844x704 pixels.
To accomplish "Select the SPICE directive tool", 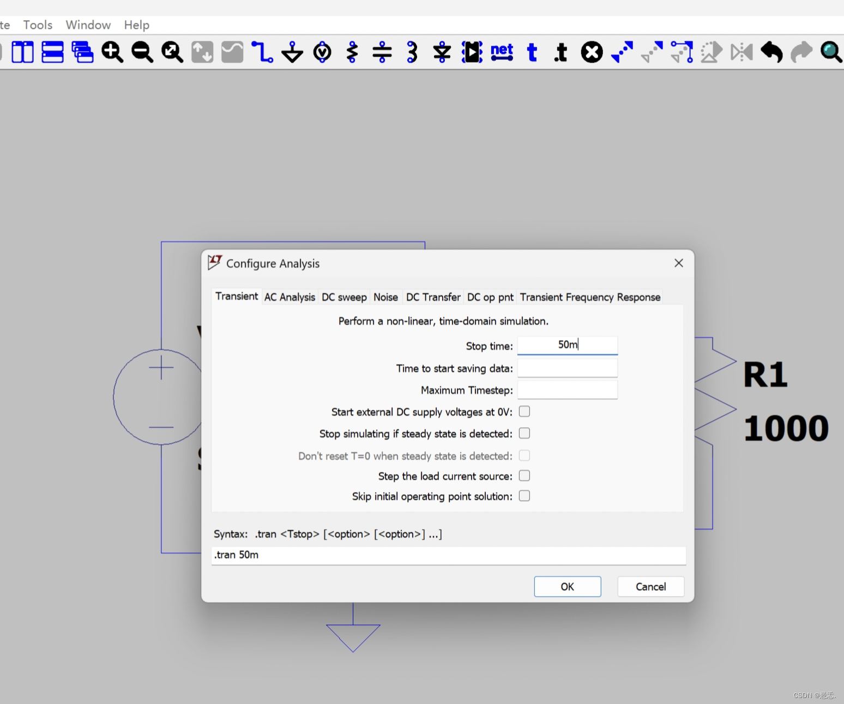I will coord(560,52).
